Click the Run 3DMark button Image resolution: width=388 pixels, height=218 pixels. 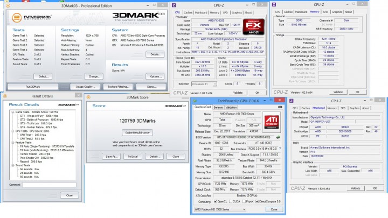click(33, 87)
